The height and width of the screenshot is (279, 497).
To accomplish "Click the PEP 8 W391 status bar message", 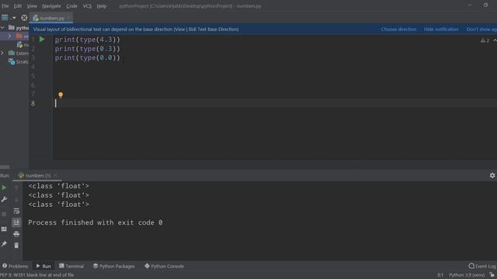I will tap(37, 275).
